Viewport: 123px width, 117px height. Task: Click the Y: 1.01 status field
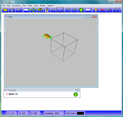[23, 113]
